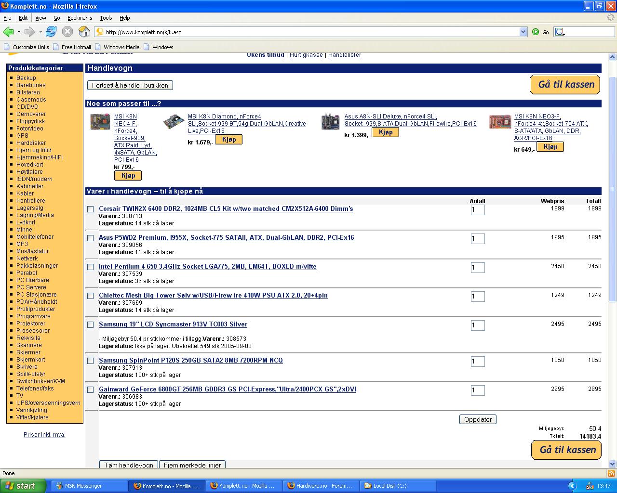
Task: Click the RSS feed icon in status bar
Action: [611, 473]
